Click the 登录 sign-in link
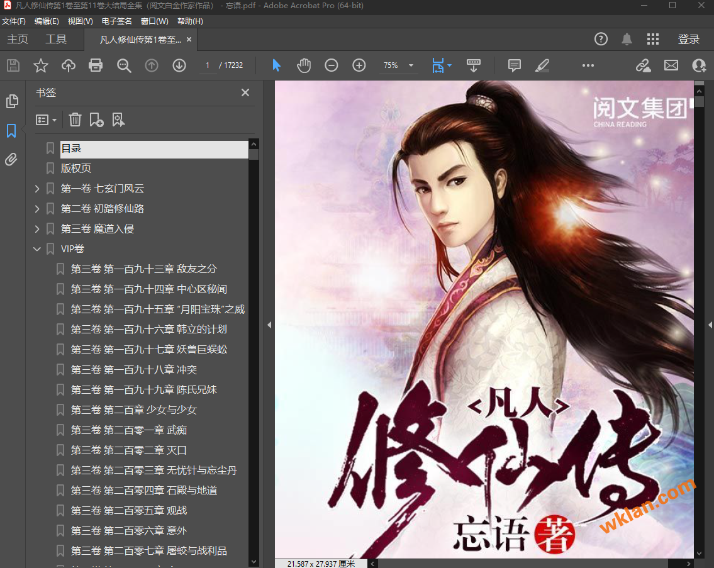This screenshot has height=568, width=714. pos(689,39)
